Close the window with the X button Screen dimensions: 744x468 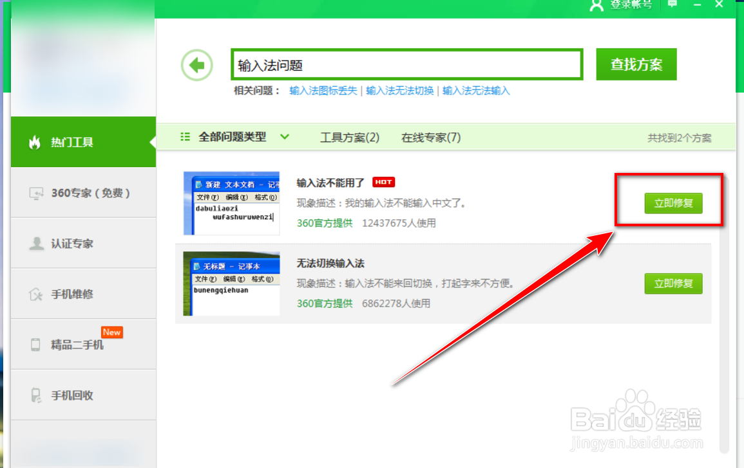click(719, 4)
